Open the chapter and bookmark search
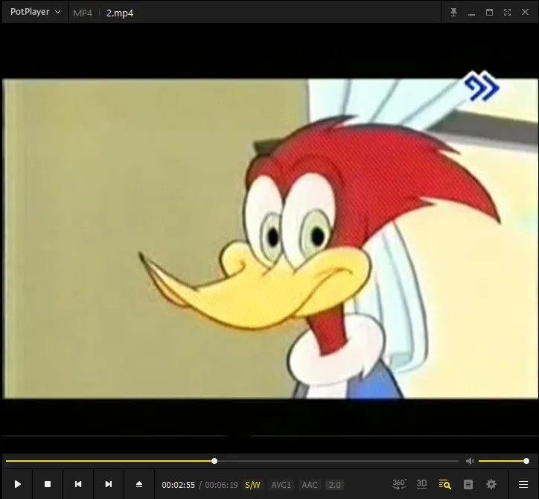The width and height of the screenshot is (539, 499). (x=444, y=484)
